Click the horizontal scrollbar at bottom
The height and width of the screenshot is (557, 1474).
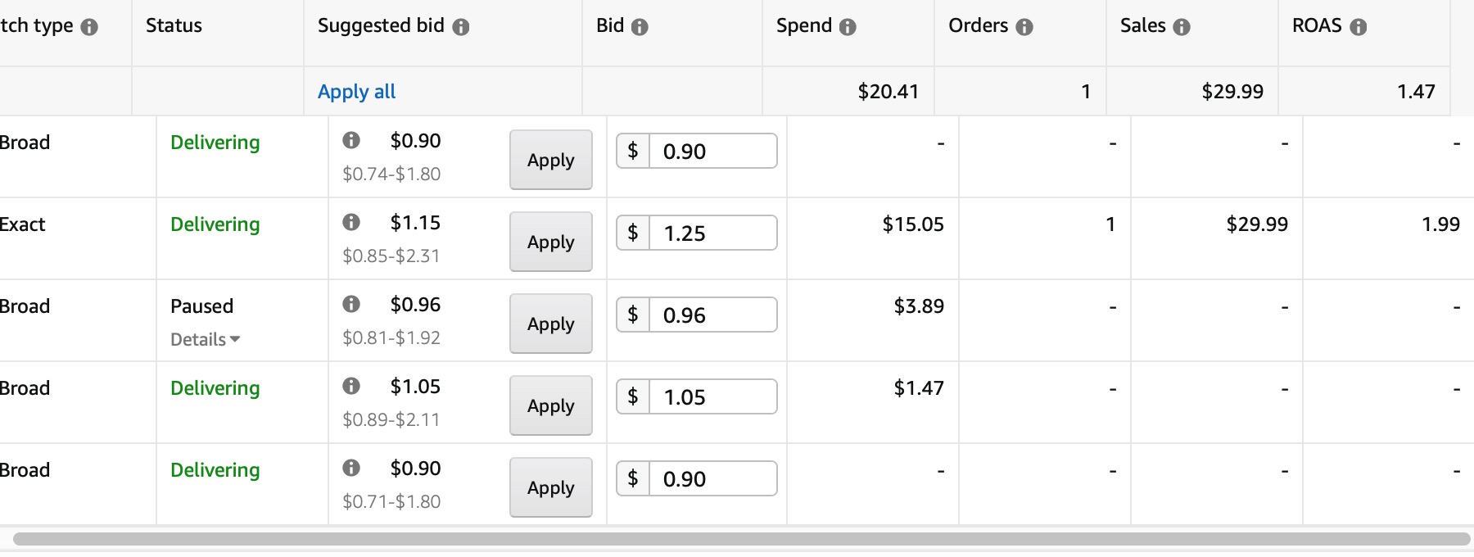coord(741,539)
